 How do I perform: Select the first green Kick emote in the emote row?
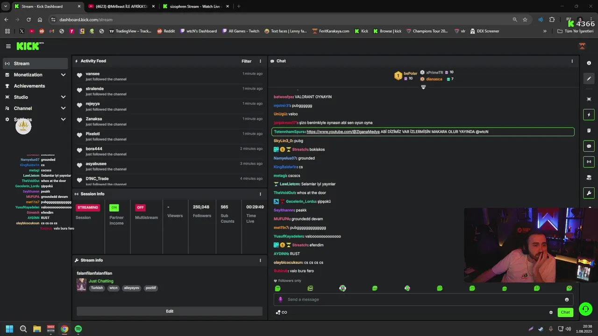coord(278,288)
